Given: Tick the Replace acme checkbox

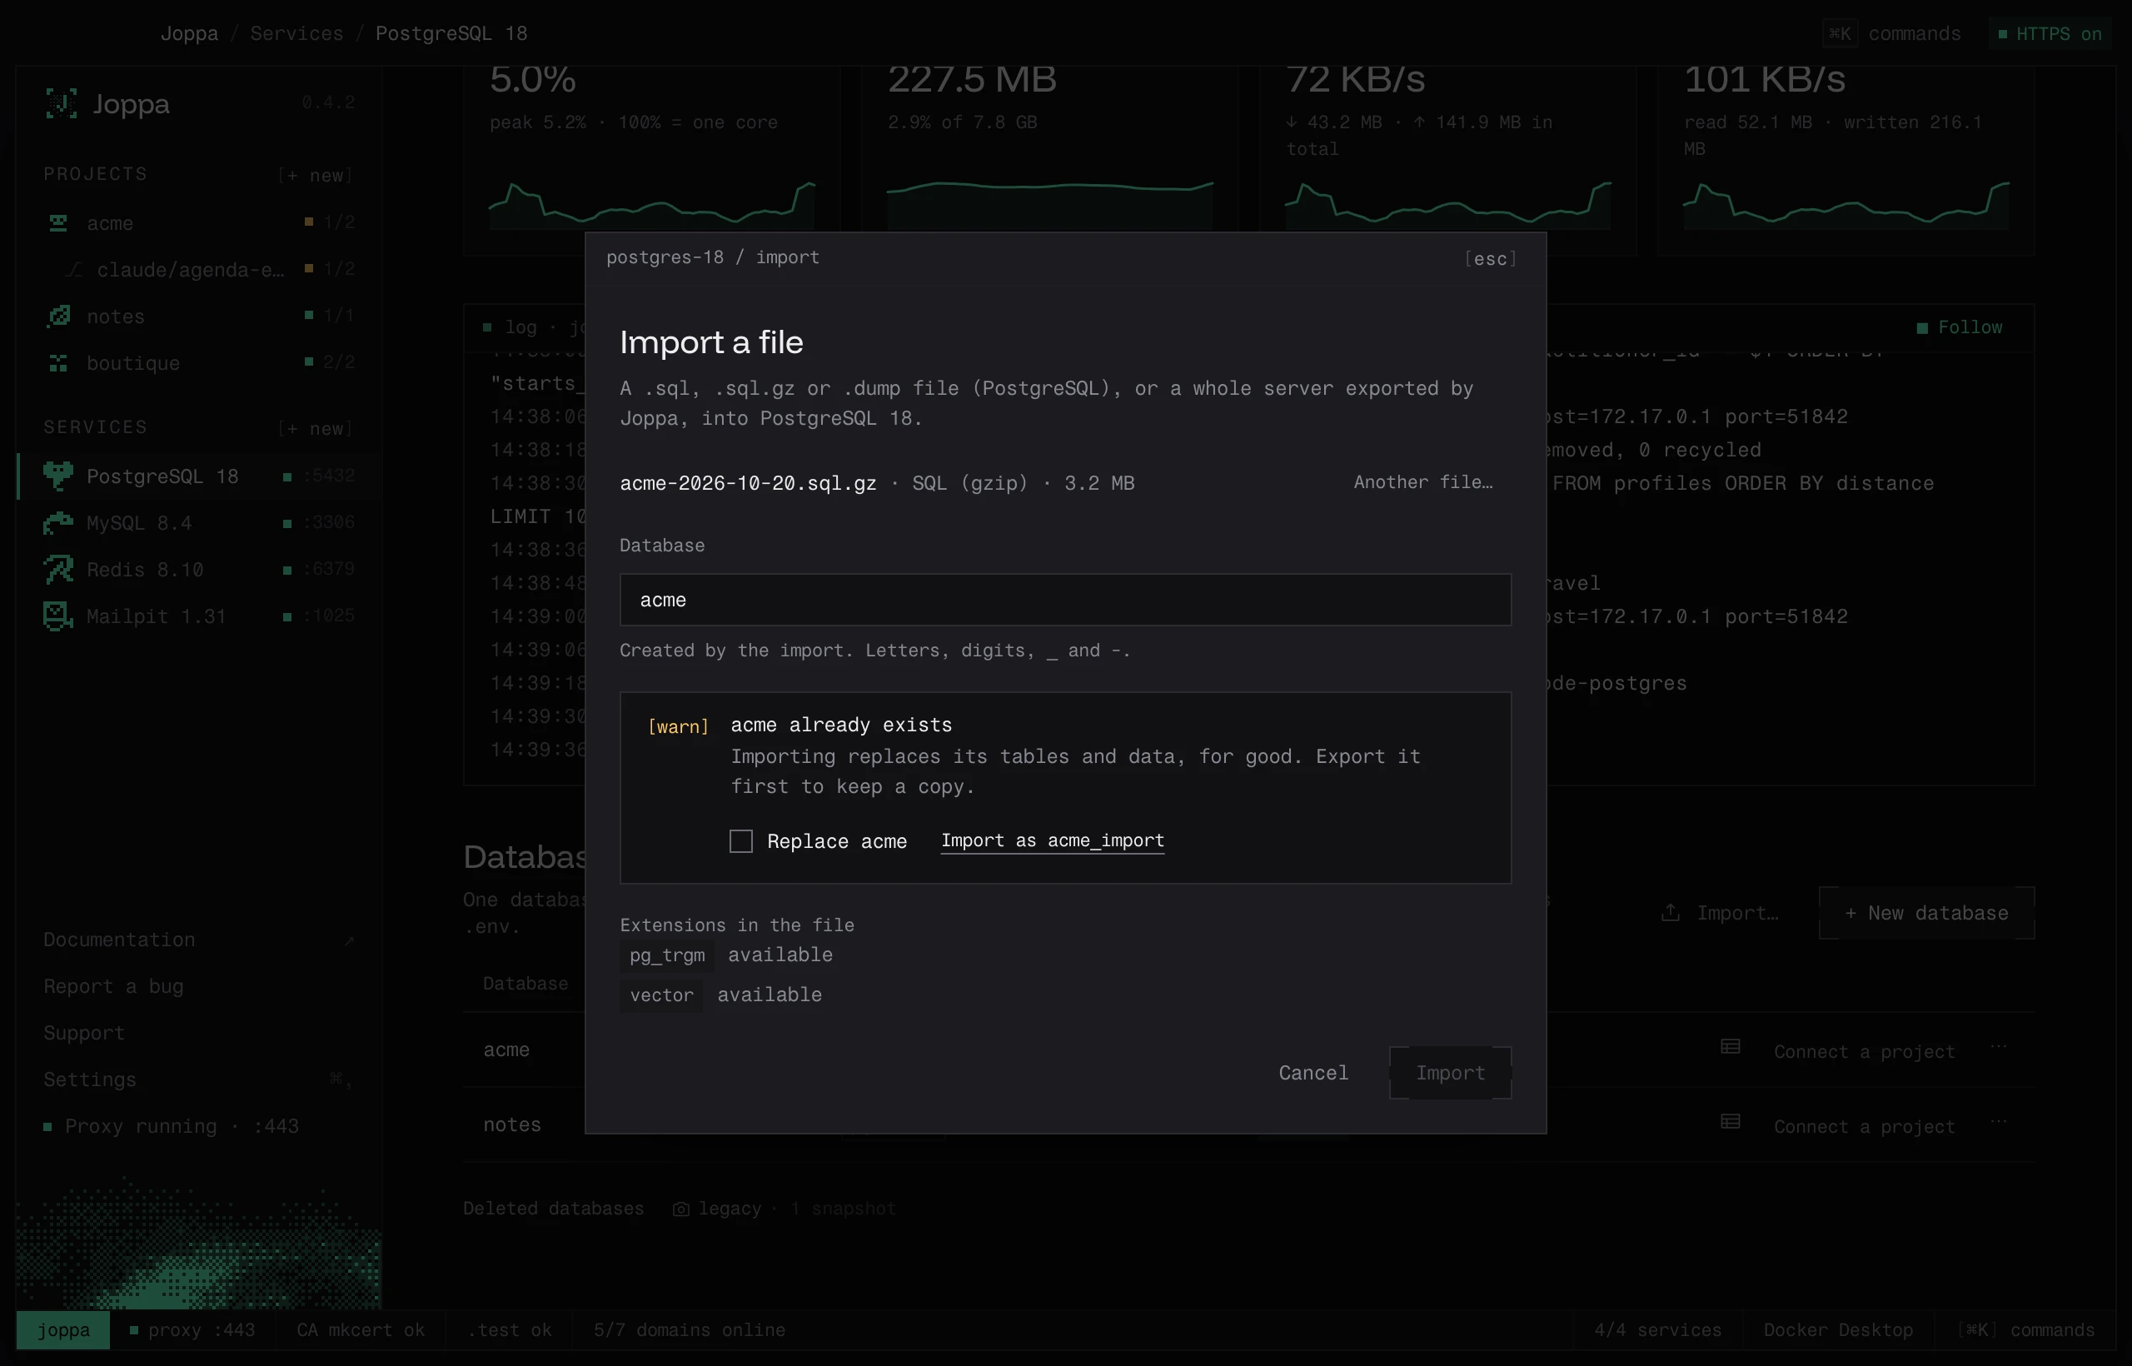Looking at the screenshot, I should (x=740, y=841).
